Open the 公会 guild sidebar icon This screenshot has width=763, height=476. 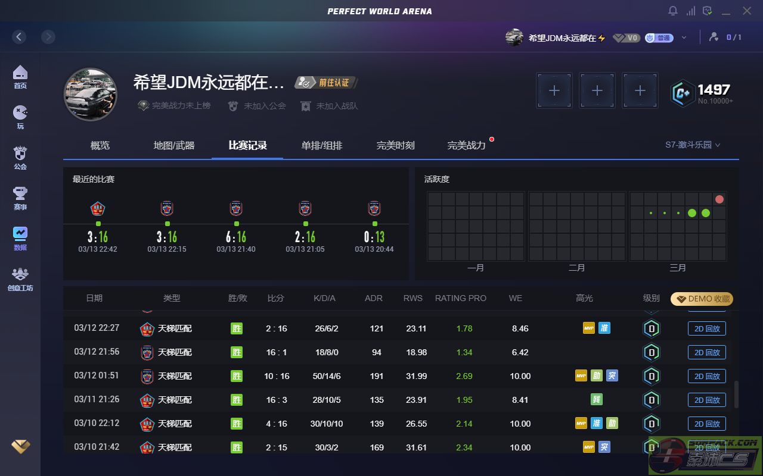click(x=20, y=157)
